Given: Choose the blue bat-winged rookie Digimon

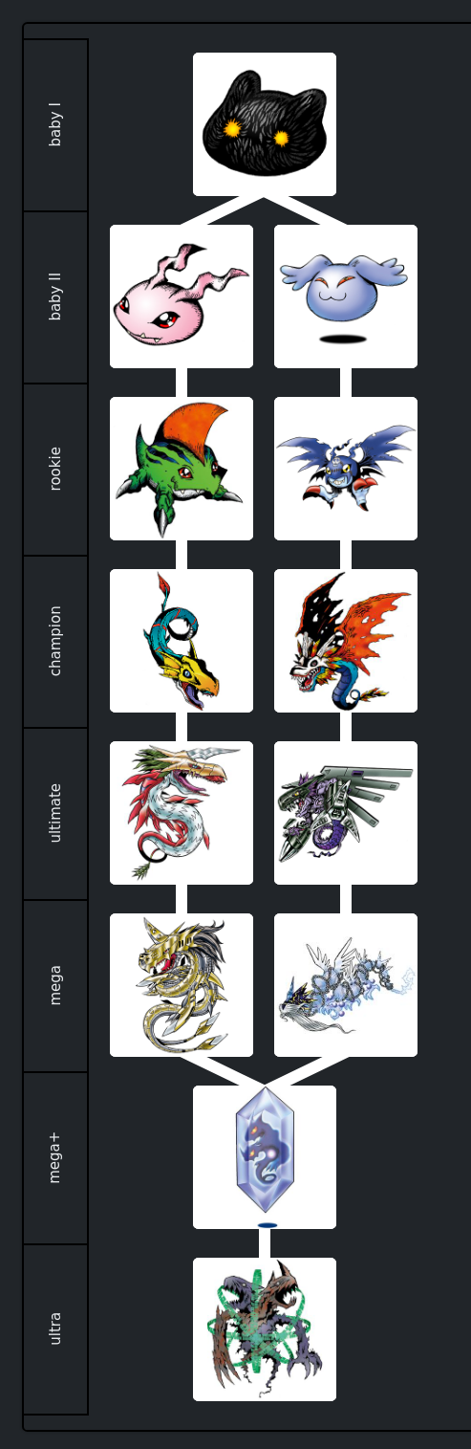Looking at the screenshot, I should [x=346, y=469].
